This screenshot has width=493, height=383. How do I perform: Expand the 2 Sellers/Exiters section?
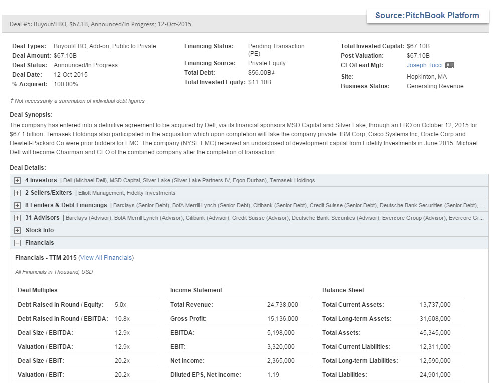[x=17, y=193]
